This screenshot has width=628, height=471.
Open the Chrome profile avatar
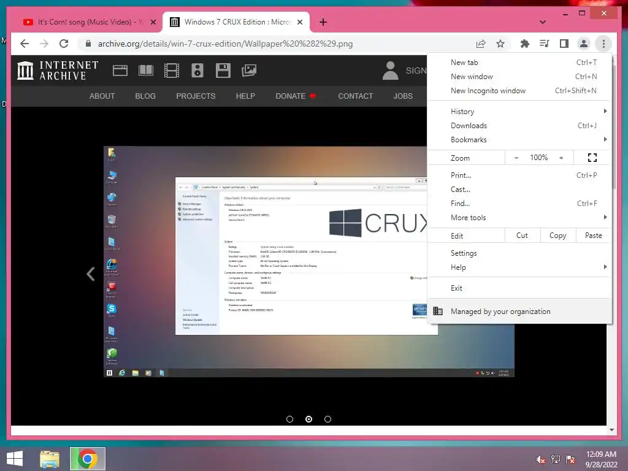[x=584, y=44]
